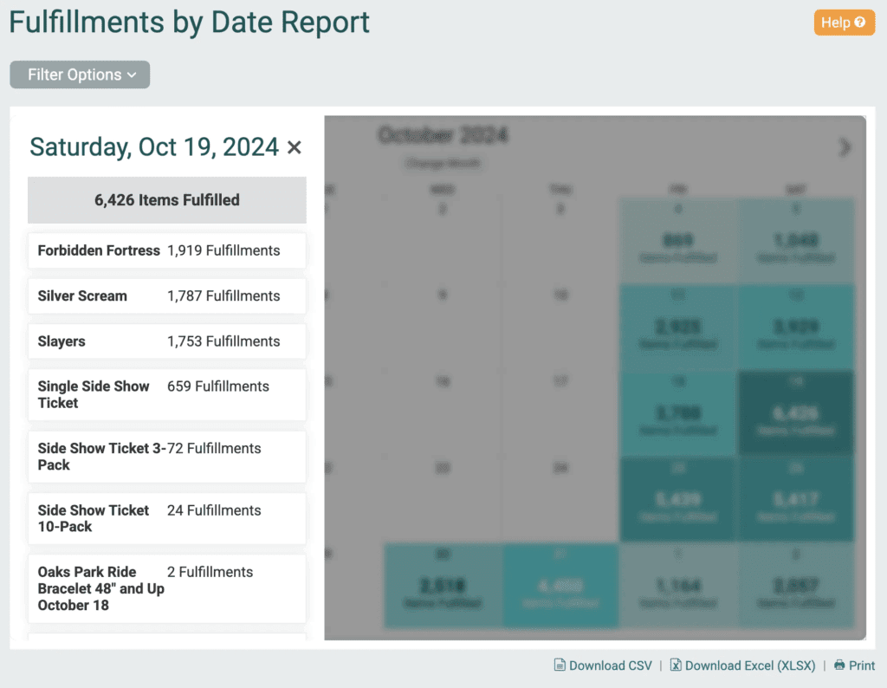Click the Excel file icon

click(677, 665)
